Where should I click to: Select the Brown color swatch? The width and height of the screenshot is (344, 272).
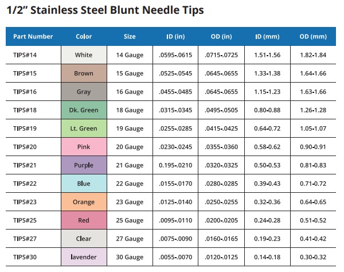[84, 73]
